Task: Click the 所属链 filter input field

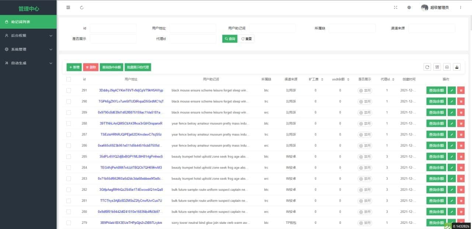Action: tap(352, 28)
